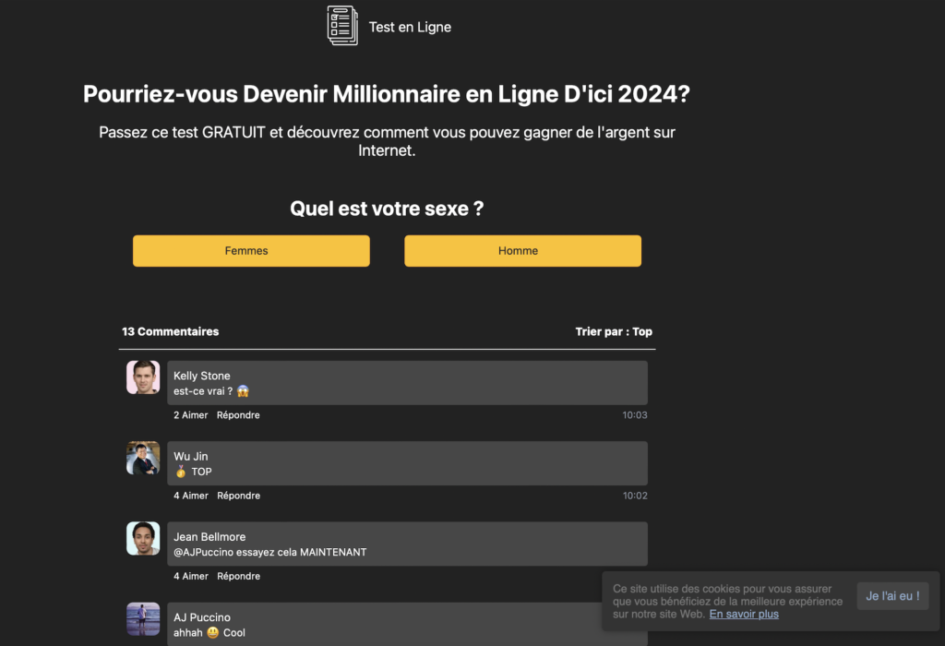Select the Femmes answer button
945x646 pixels.
(251, 251)
